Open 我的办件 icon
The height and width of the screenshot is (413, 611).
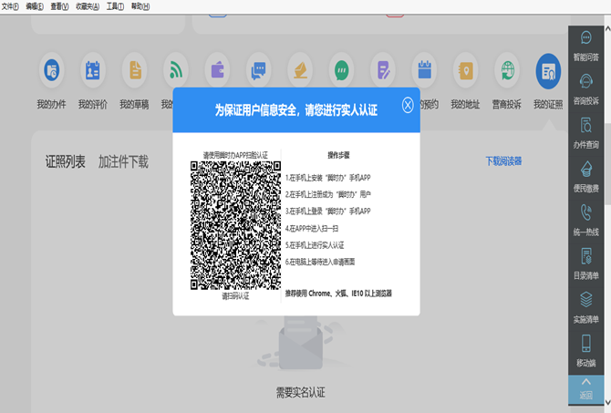point(53,70)
